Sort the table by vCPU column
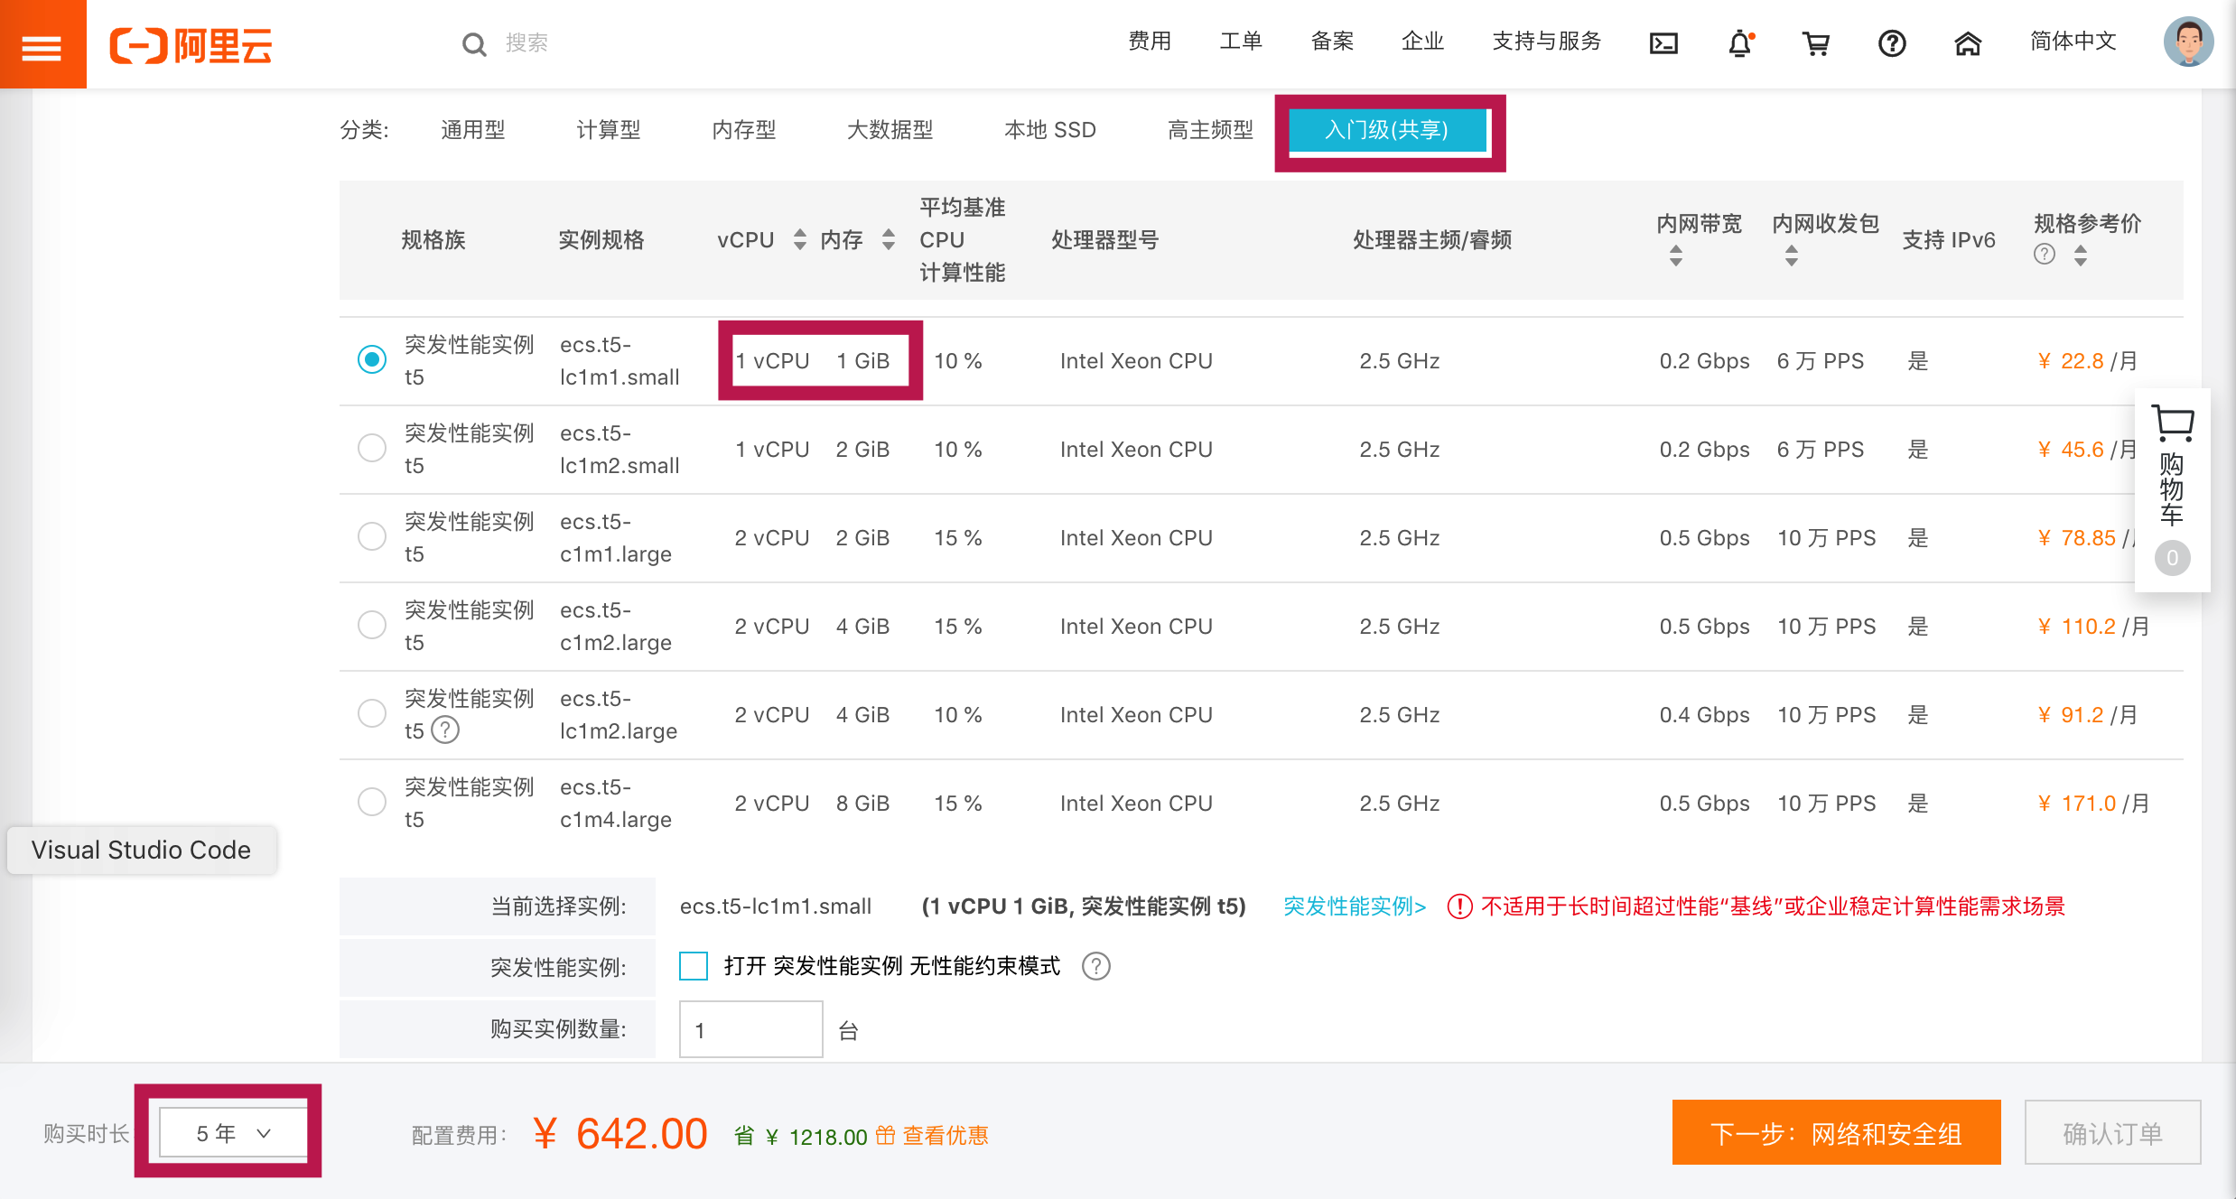This screenshot has height=1199, width=2236. pos(799,239)
